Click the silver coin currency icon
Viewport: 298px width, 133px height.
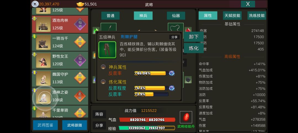click(x=35, y=4)
